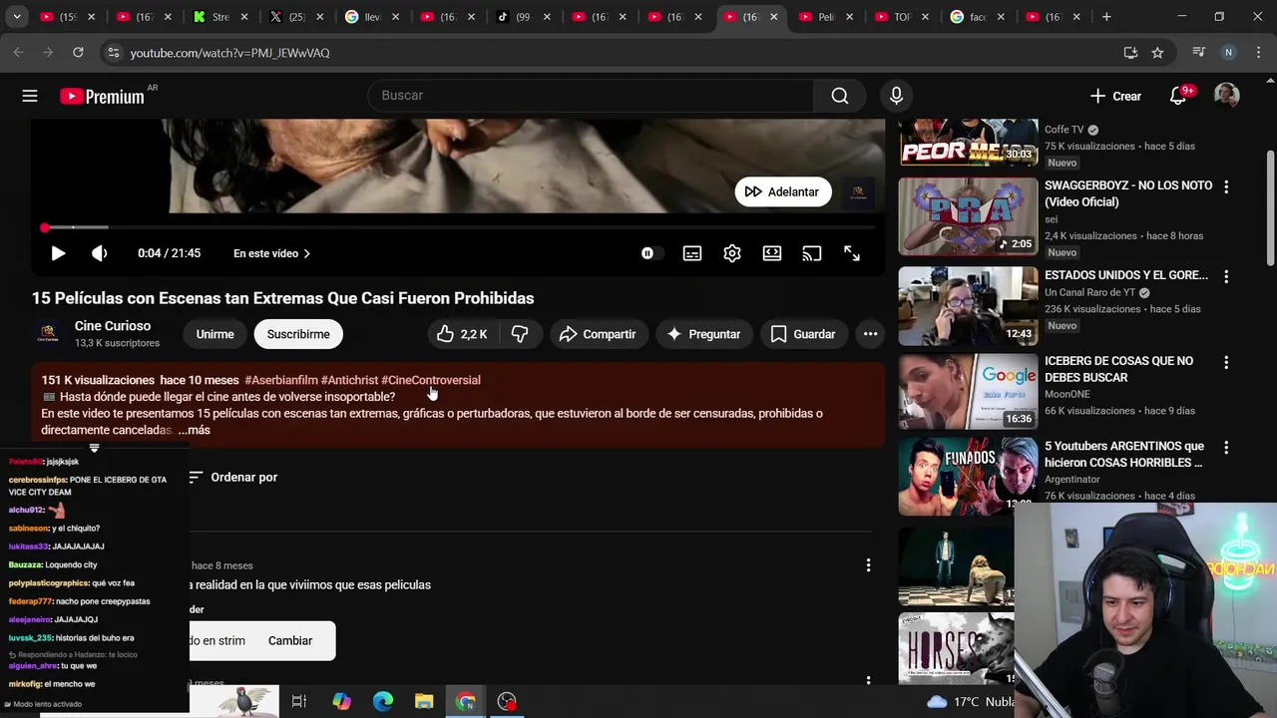Open a new browser tab
The width and height of the screenshot is (1277, 718).
1106,17
